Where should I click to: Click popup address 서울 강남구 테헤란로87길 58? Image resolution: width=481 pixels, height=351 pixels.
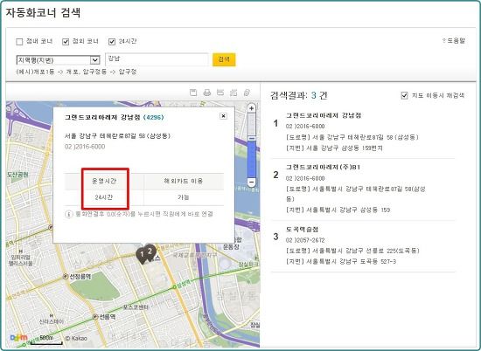coord(117,135)
